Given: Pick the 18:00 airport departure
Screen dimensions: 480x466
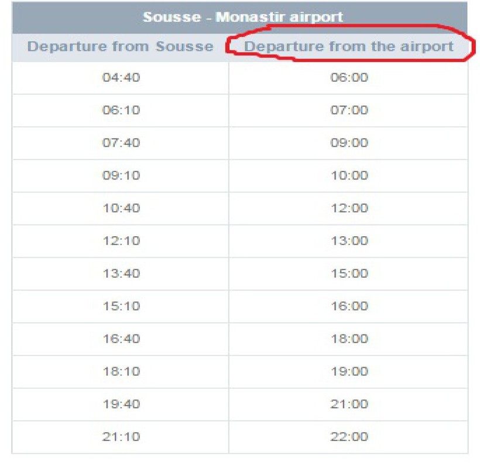Looking at the screenshot, I should pyautogui.click(x=349, y=339).
